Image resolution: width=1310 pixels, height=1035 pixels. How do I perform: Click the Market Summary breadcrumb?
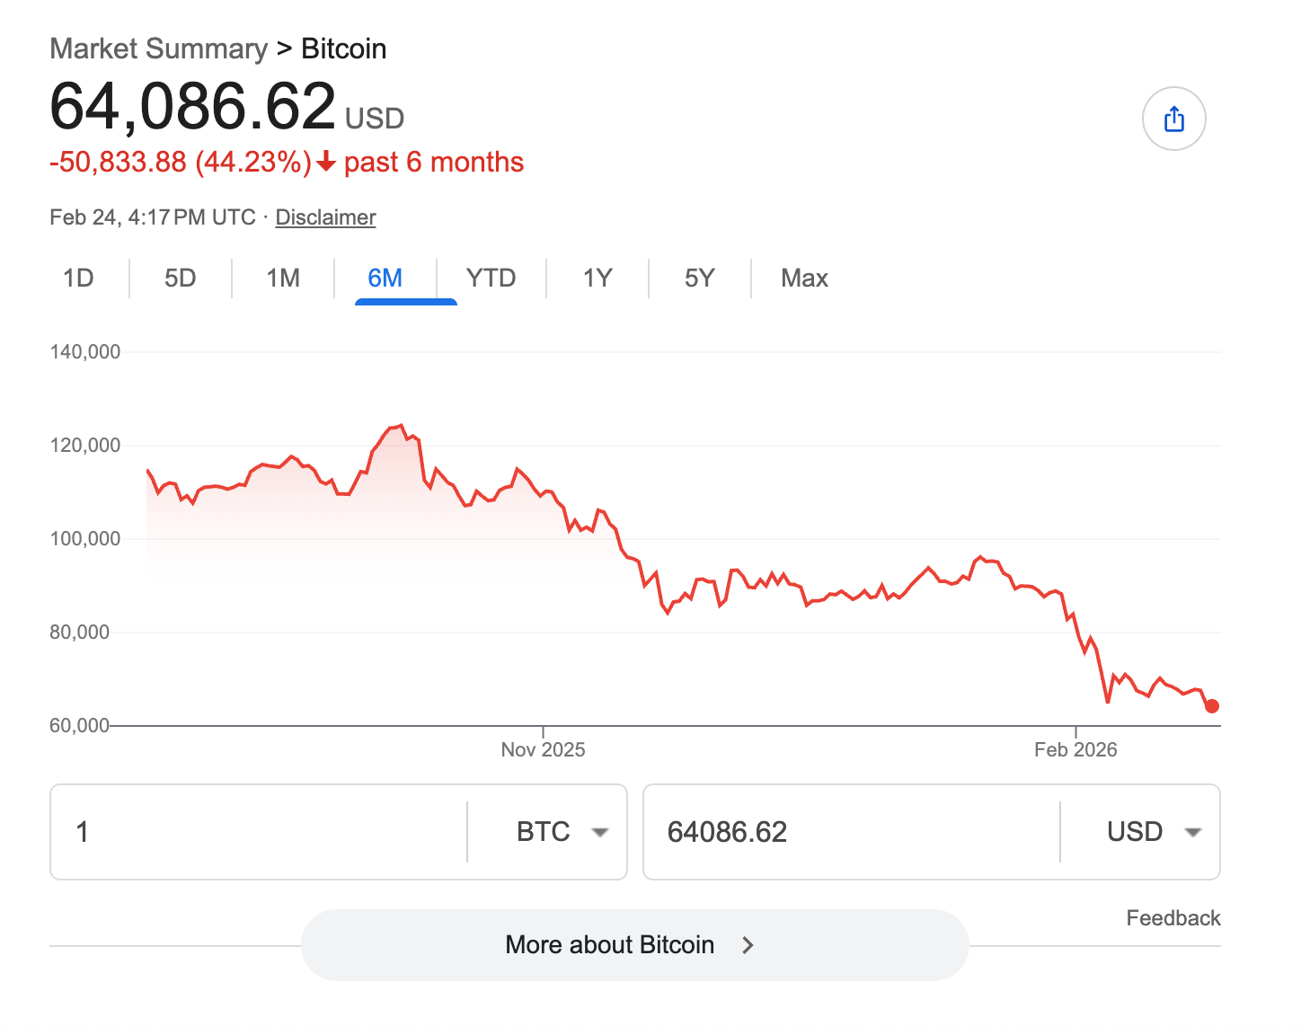coord(158,49)
